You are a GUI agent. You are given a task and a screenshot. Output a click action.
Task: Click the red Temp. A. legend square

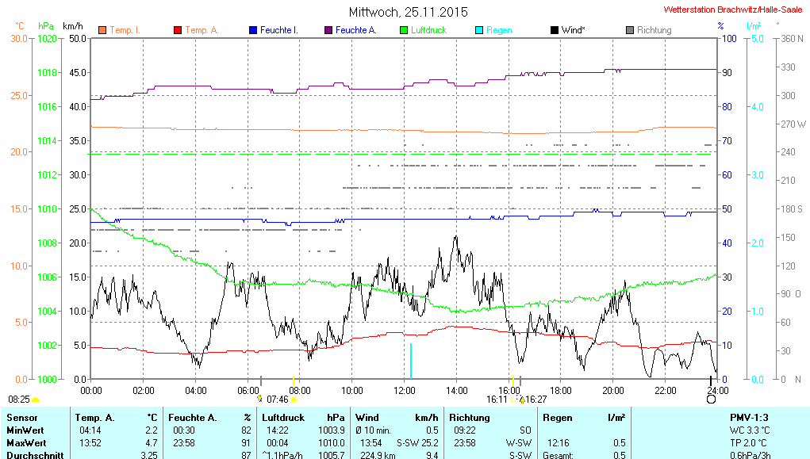click(178, 30)
